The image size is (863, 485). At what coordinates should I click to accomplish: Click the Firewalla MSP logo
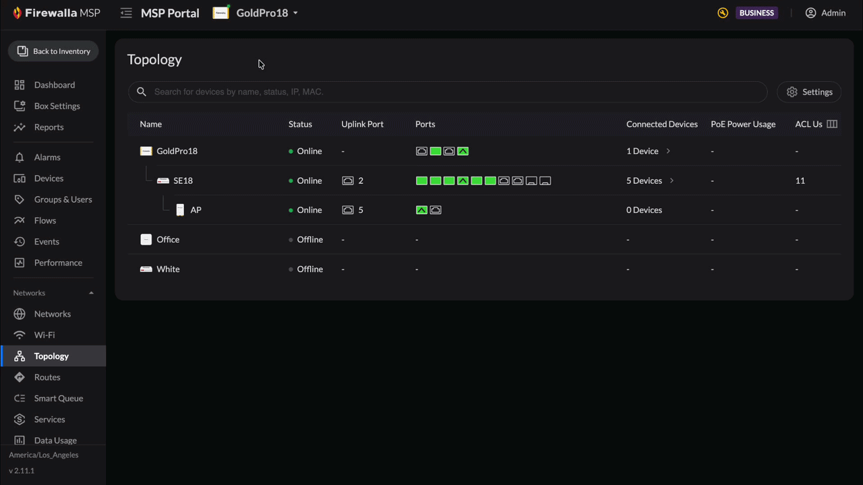(x=56, y=13)
